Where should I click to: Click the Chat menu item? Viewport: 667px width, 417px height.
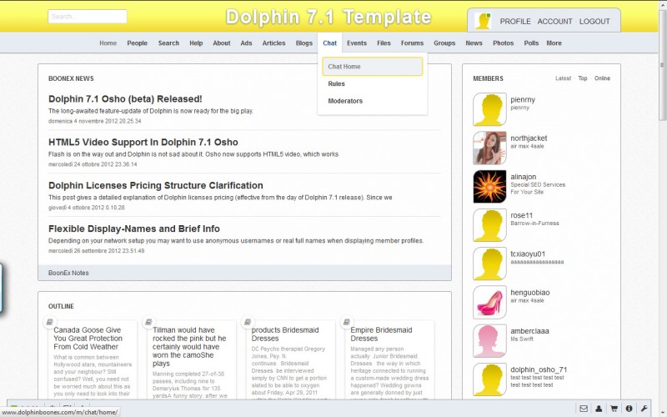pos(329,43)
